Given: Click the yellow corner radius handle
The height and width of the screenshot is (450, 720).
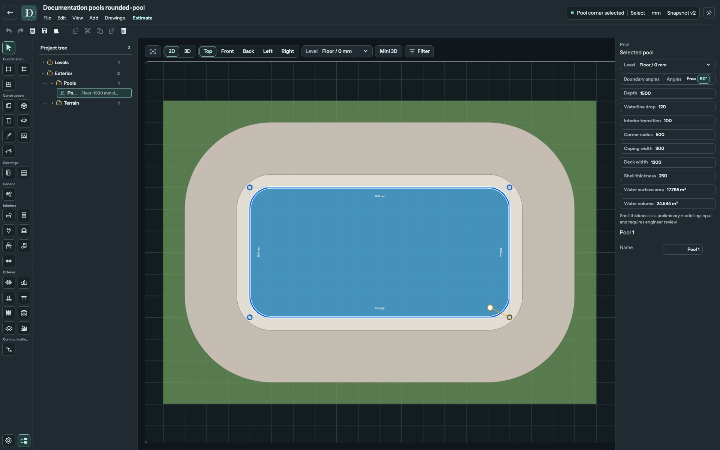Looking at the screenshot, I should (490, 308).
